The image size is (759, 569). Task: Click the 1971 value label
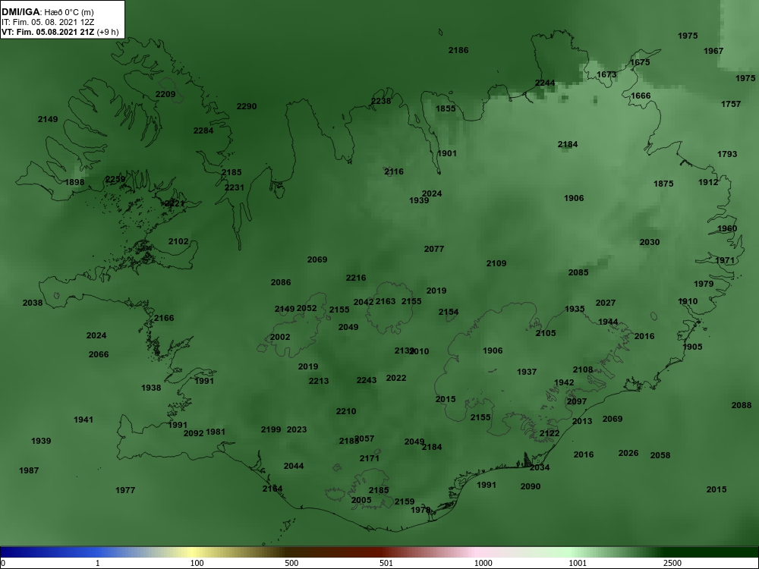[x=725, y=260]
